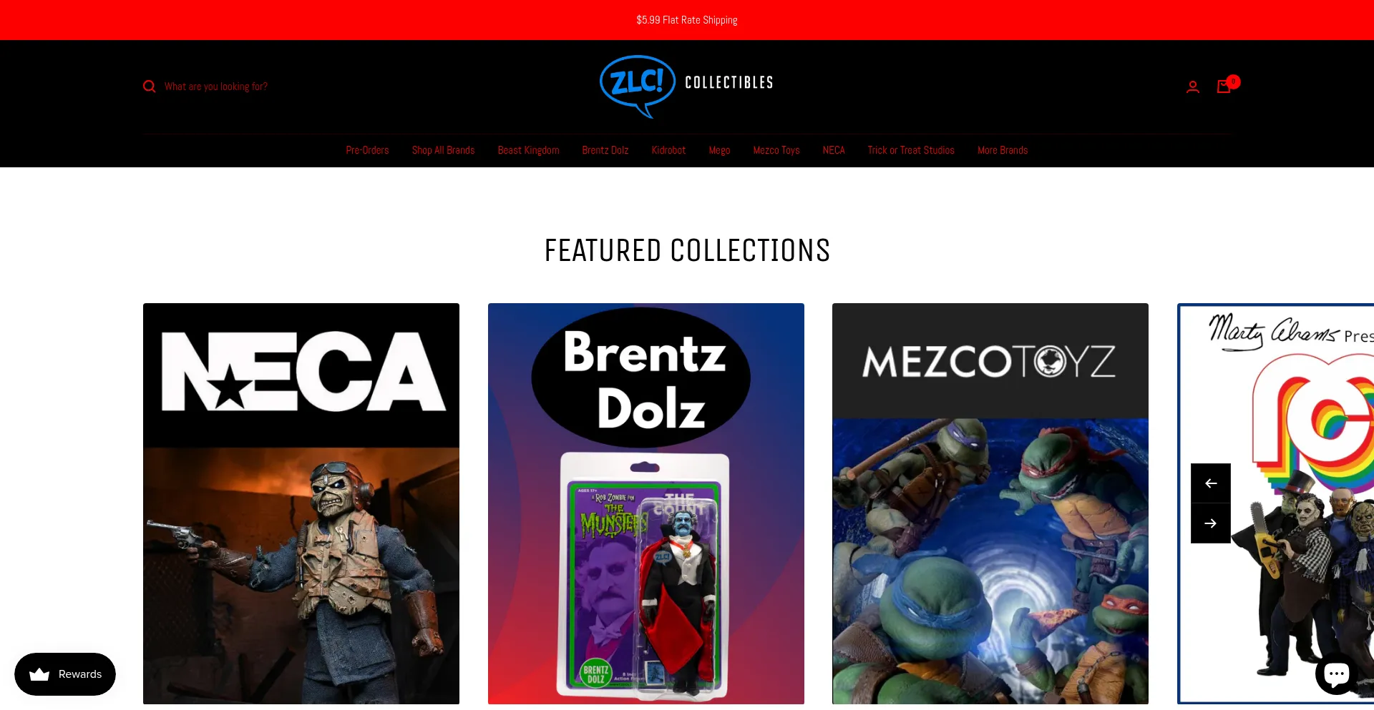Click the ZLC! Collectibles logo
Image resolution: width=1374 pixels, height=710 pixels.
686,86
